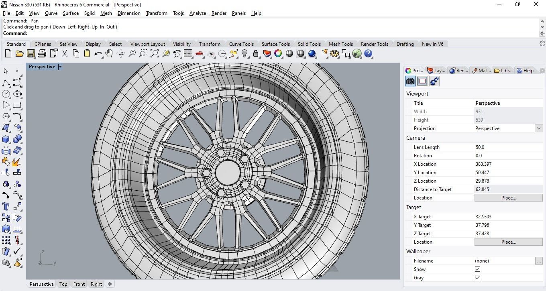Select the Circle tool in left sidebar
546x291 pixels.
pos(6,94)
